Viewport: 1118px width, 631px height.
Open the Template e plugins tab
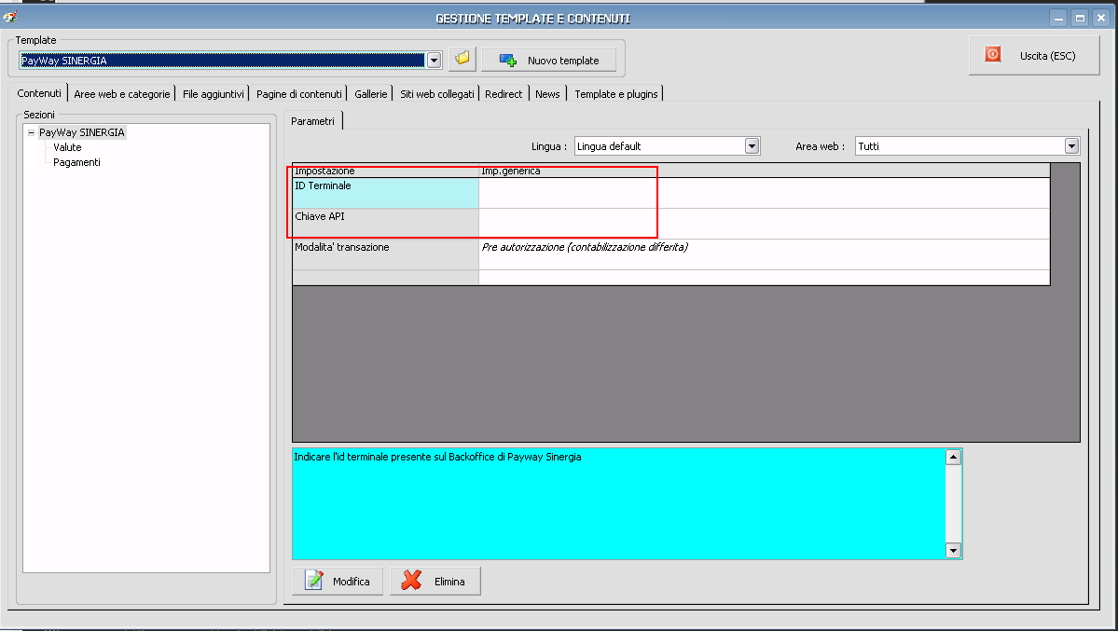pos(616,94)
